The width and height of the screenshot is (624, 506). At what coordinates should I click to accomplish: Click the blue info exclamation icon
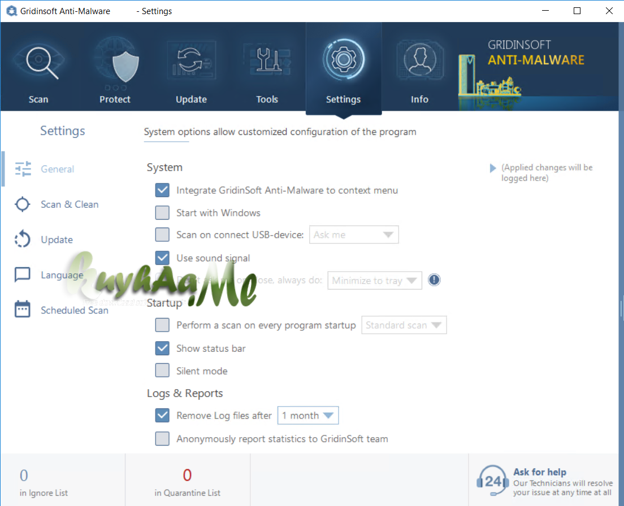click(434, 280)
